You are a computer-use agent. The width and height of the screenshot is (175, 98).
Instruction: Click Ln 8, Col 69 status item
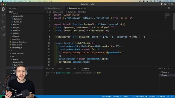point(107,96)
